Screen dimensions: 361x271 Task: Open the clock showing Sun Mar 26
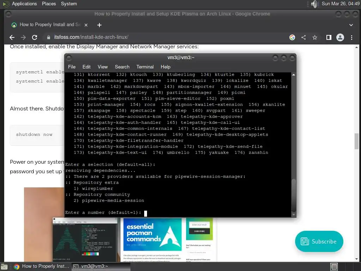point(341,4)
